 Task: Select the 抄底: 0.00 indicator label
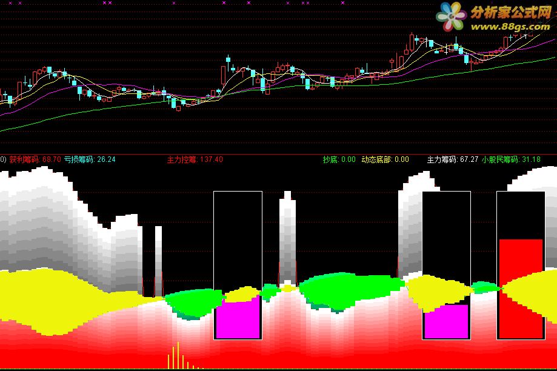point(339,159)
